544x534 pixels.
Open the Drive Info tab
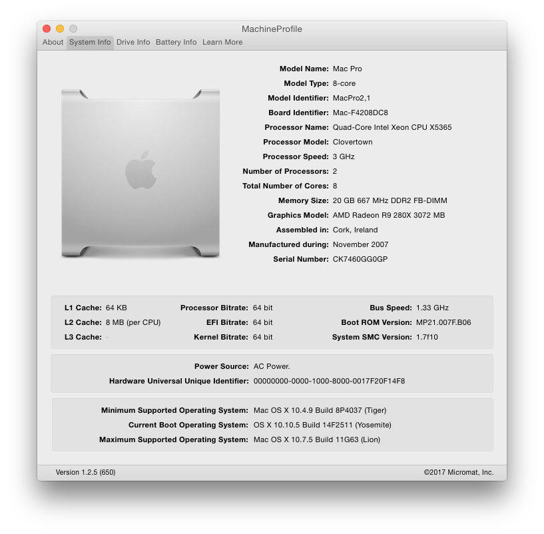133,43
